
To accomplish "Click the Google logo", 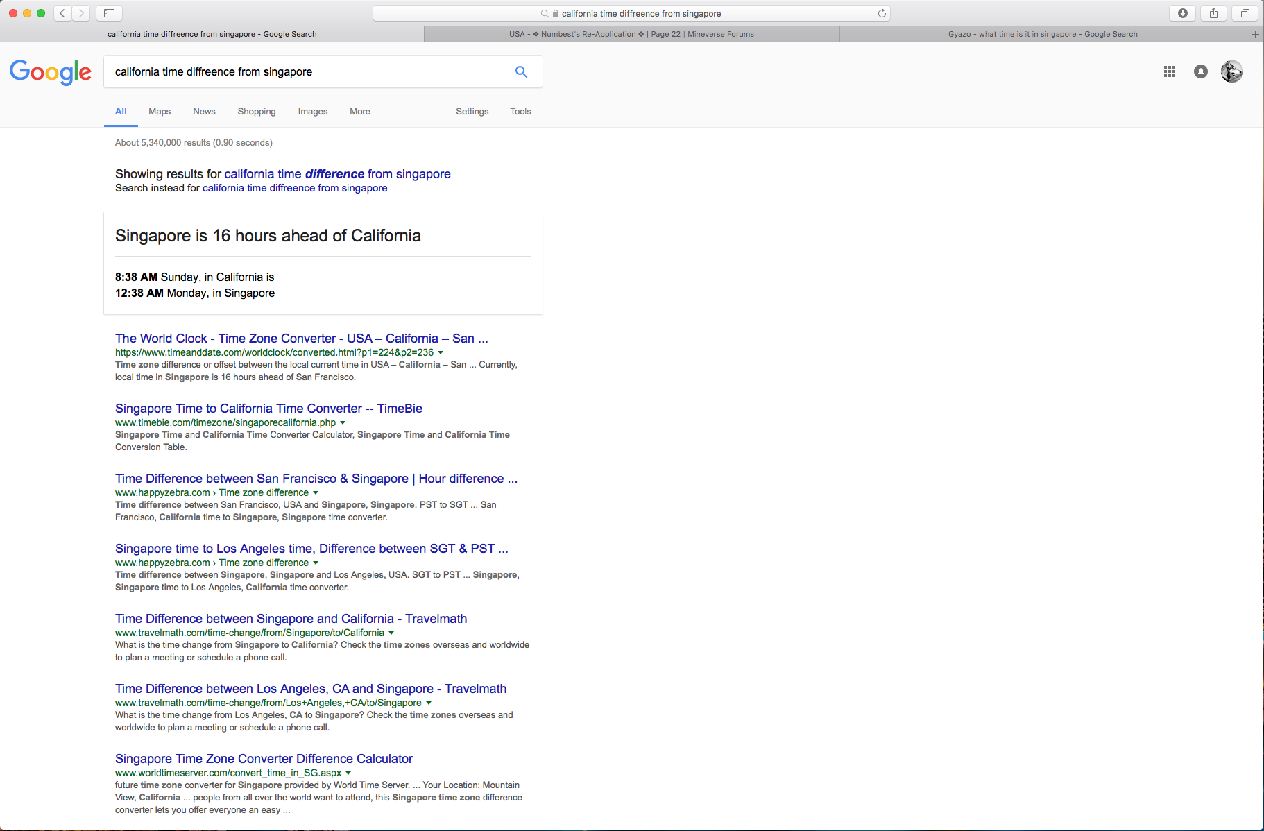I will click(x=51, y=71).
